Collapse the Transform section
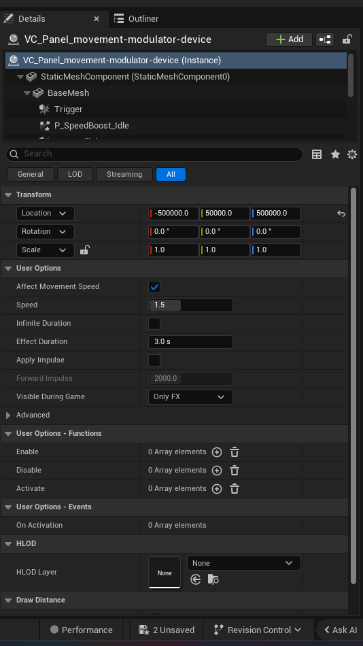363x646 pixels. coord(8,195)
